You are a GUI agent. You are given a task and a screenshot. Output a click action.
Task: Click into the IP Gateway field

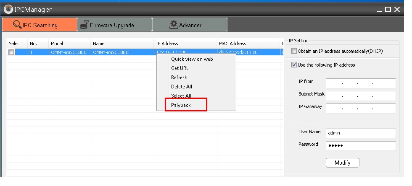pos(361,108)
